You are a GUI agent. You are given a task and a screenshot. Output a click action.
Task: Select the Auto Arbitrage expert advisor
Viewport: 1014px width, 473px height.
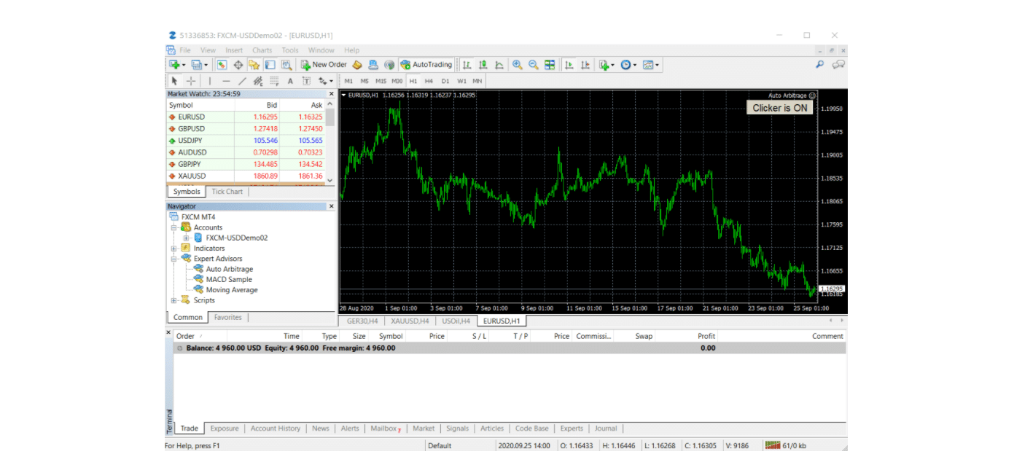point(229,269)
